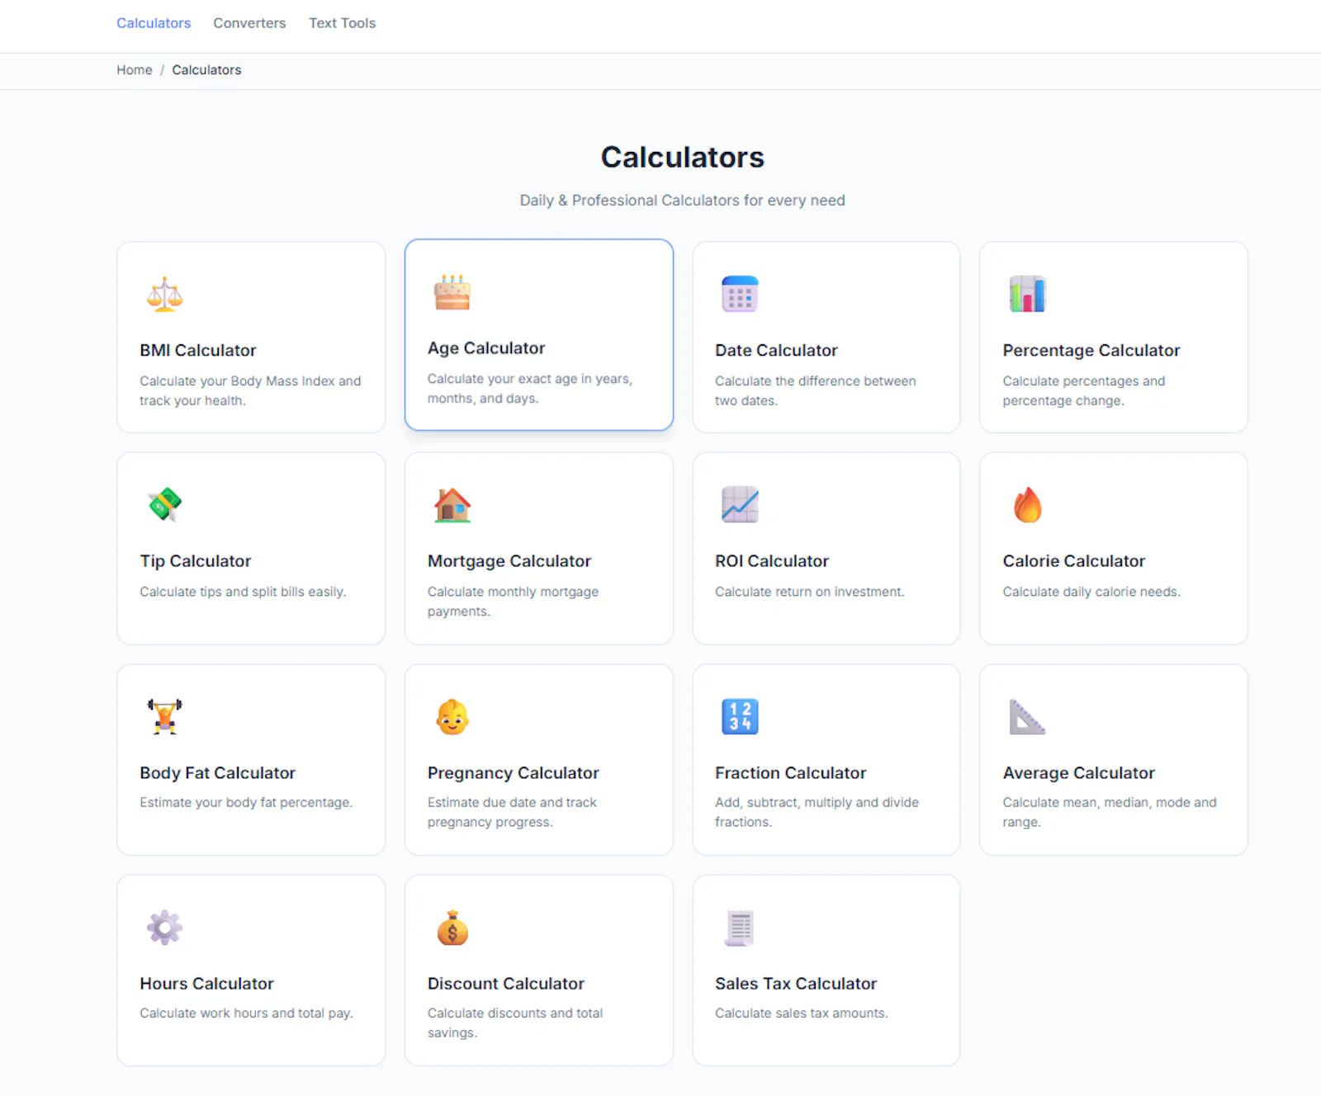Screen dimensions: 1321x1096
Task: Select the Hours Calculator title
Action: (x=207, y=984)
